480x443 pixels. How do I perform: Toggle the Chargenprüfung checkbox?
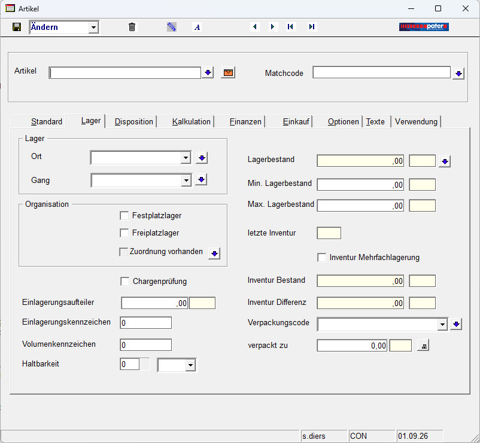(x=125, y=282)
